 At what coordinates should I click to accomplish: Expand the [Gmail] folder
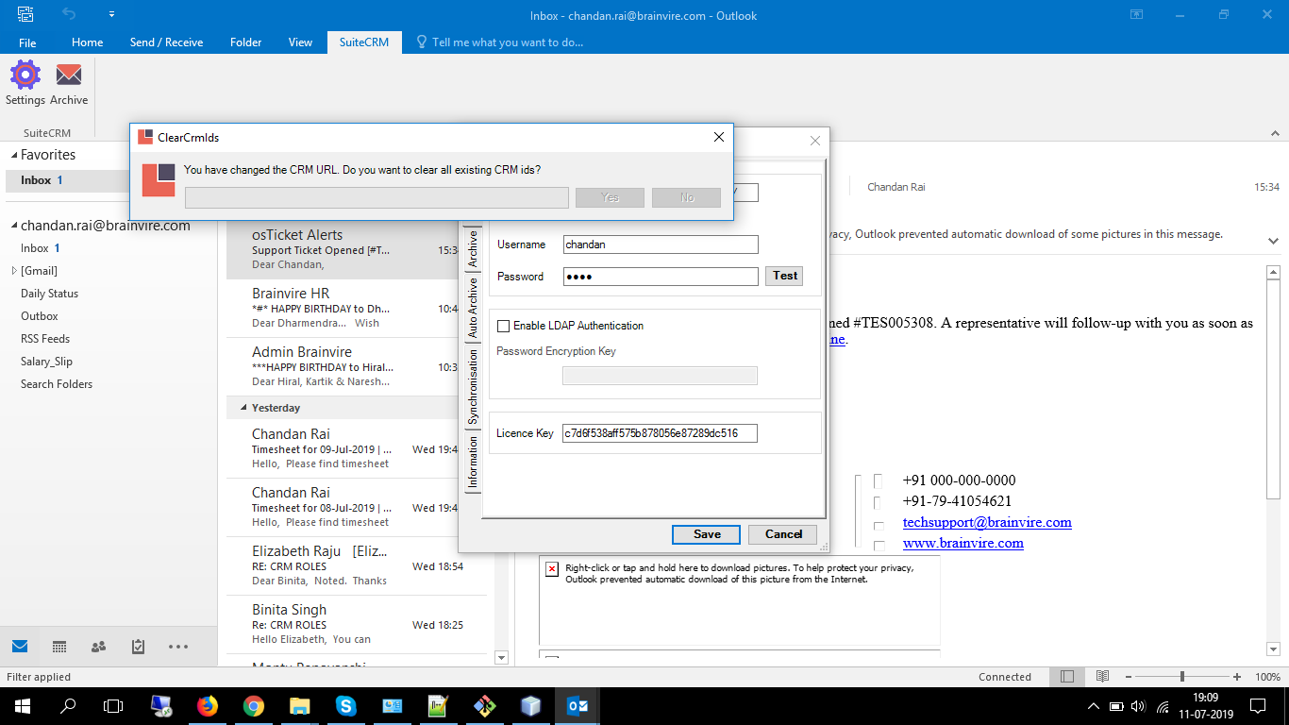(x=13, y=271)
